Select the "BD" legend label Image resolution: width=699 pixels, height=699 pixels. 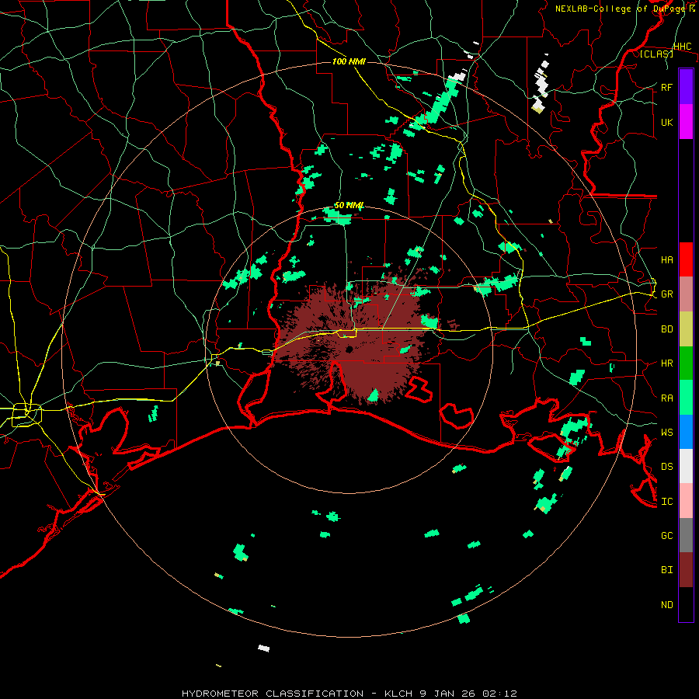(666, 329)
